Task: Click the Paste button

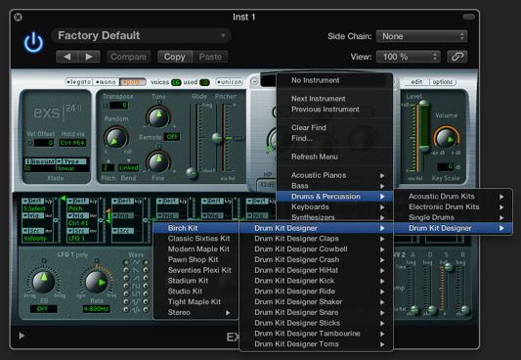Action: (210, 57)
